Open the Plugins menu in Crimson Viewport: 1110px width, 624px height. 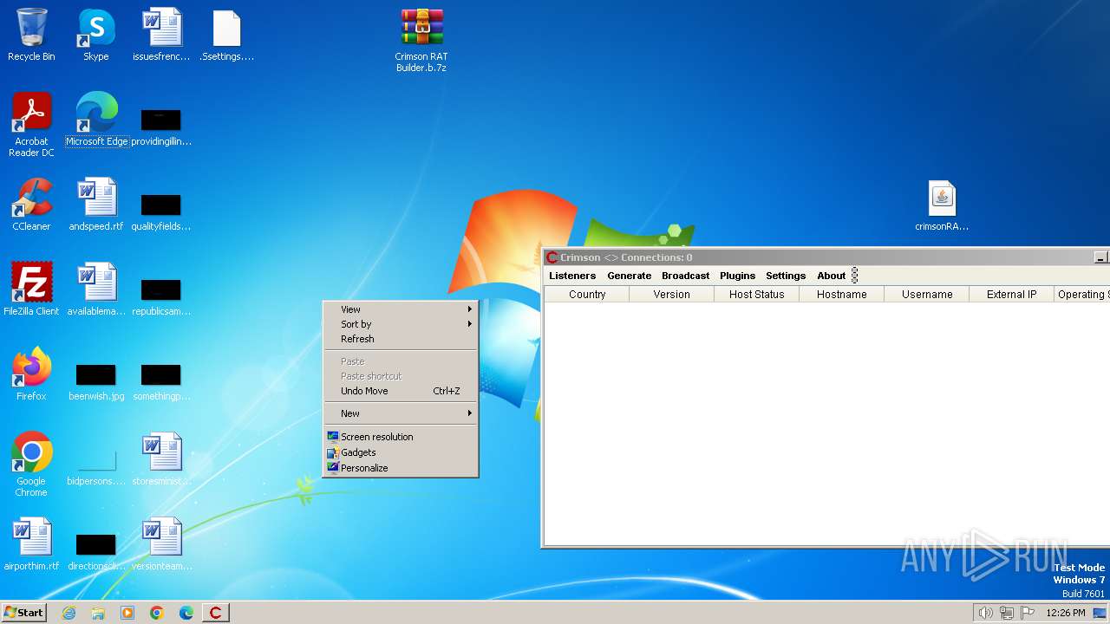(x=738, y=276)
